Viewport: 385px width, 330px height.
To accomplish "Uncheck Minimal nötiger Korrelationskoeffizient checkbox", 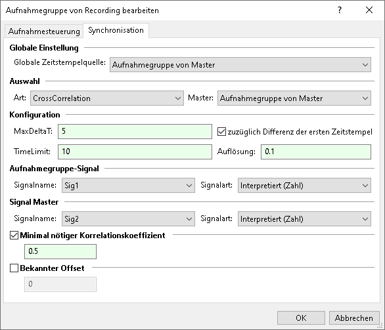I will (x=14, y=236).
